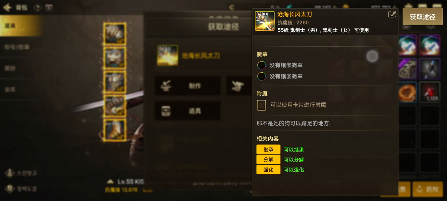Screen dimensions: 447x201
Task: Click the share icon in item tooltip
Action: tap(392, 14)
